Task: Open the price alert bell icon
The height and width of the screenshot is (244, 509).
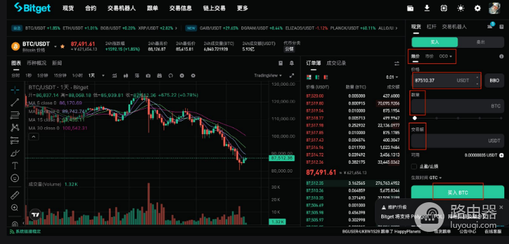Action: click(x=292, y=63)
